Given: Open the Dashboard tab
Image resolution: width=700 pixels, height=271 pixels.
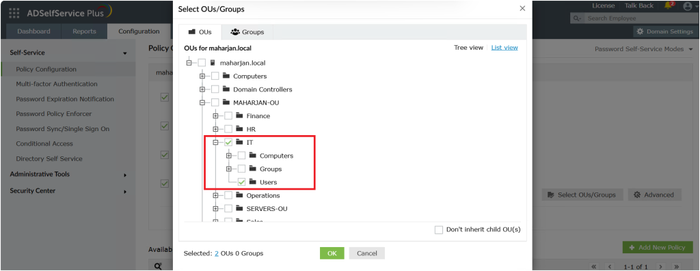Looking at the screenshot, I should (x=33, y=31).
